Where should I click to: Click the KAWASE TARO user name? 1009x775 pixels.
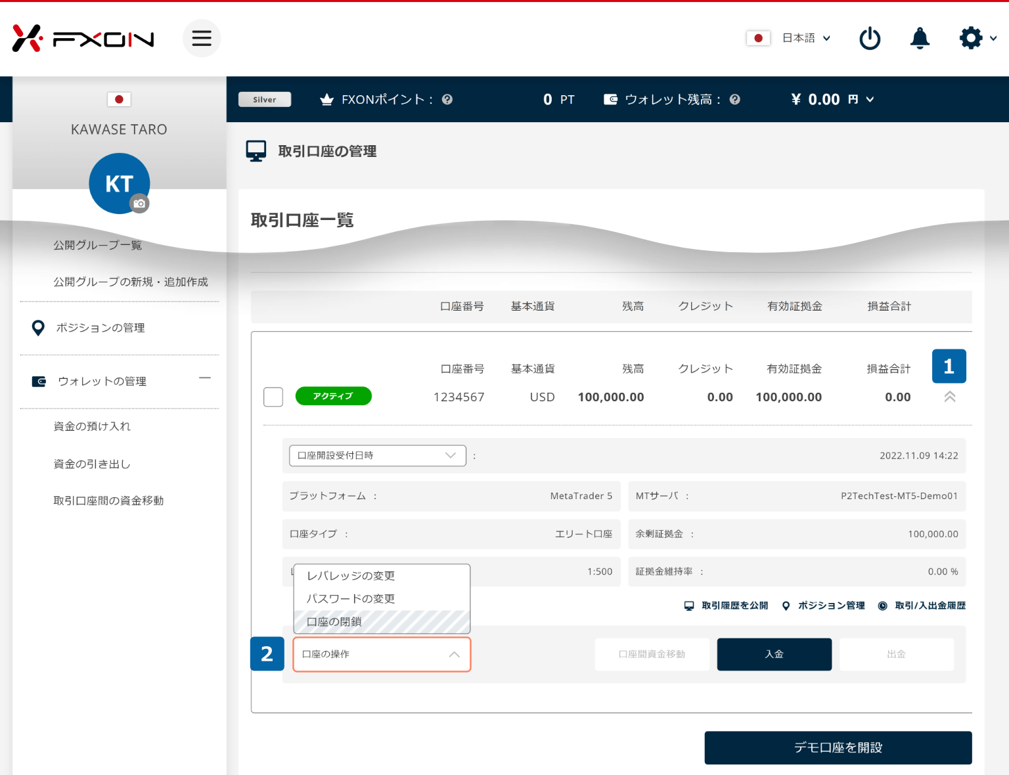pyautogui.click(x=119, y=129)
